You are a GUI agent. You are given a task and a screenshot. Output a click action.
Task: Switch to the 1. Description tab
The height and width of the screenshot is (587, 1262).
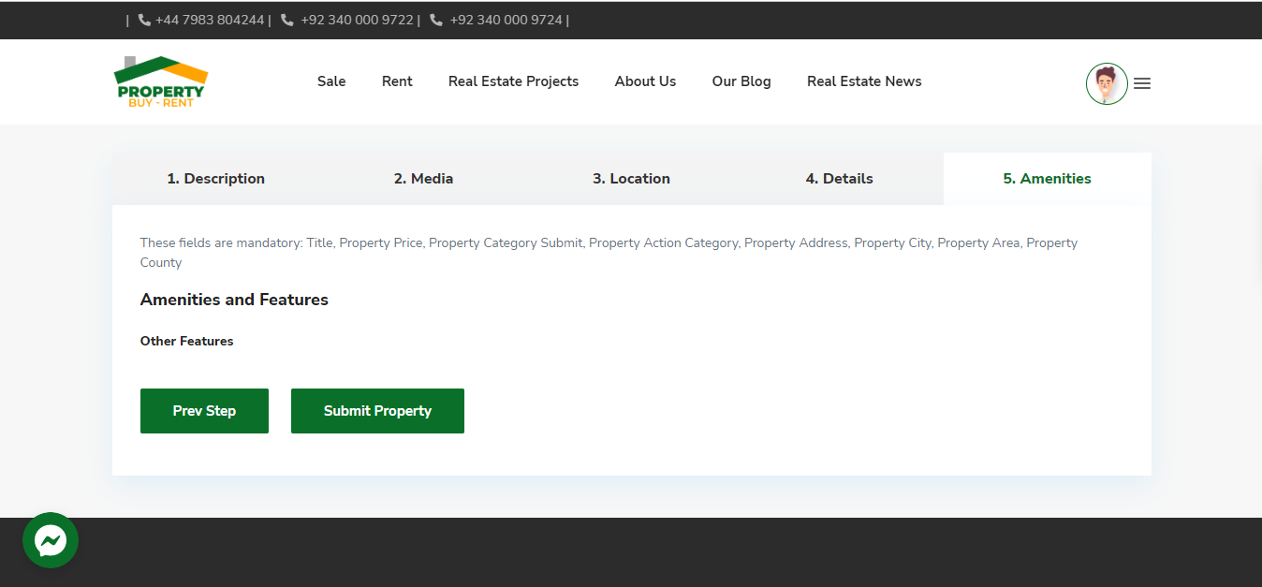coord(216,179)
